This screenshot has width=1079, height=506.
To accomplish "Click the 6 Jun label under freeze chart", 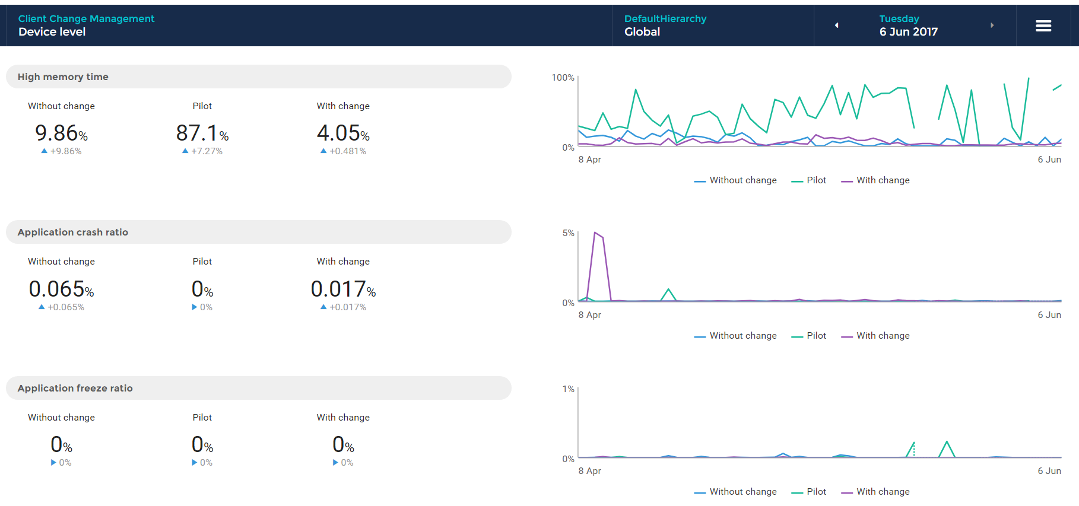I will click(x=1049, y=471).
